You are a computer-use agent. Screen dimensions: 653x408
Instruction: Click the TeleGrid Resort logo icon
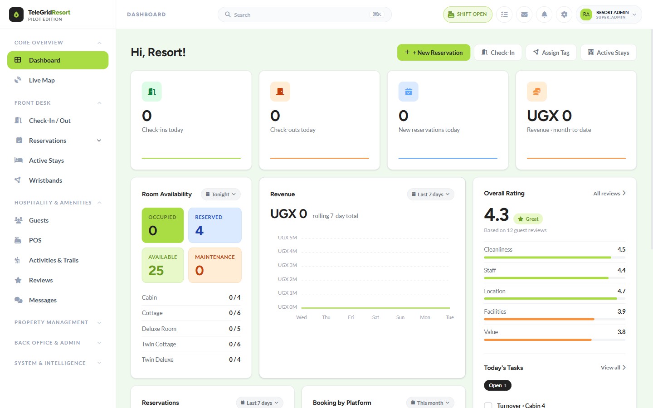tap(16, 15)
